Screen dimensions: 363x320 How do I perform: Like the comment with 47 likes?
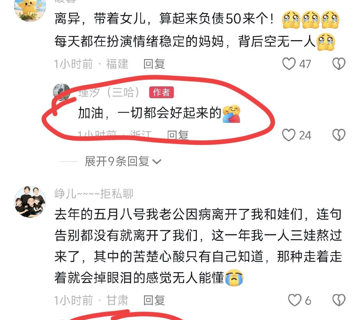point(289,64)
